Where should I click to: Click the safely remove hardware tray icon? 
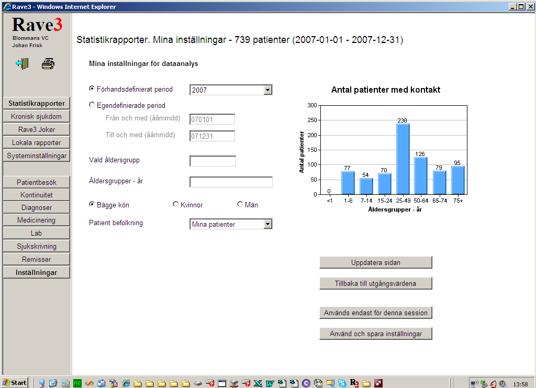pyautogui.click(x=484, y=384)
